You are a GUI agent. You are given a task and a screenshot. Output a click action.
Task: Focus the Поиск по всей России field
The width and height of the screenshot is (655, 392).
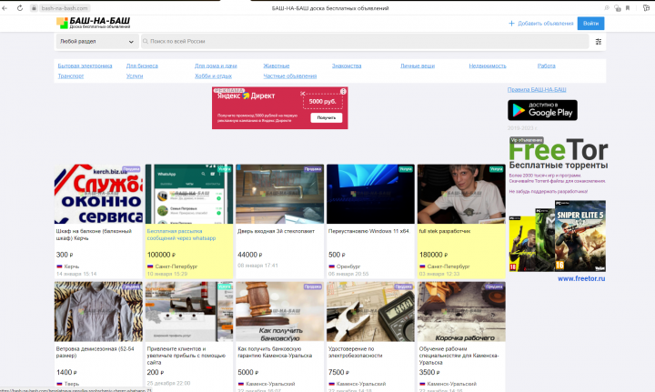pyautogui.click(x=365, y=41)
